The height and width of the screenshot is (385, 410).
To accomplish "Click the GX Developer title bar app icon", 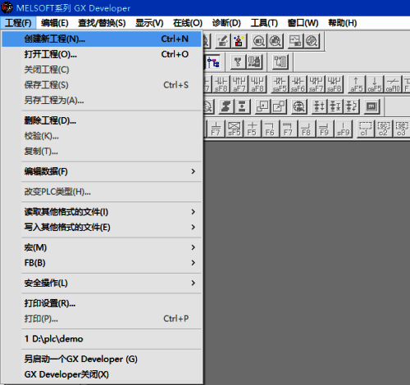I will click(x=7, y=7).
